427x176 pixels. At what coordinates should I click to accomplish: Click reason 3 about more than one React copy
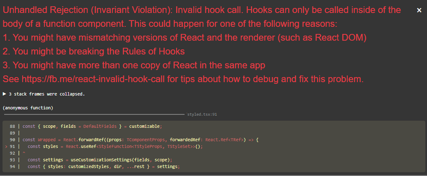134,65
